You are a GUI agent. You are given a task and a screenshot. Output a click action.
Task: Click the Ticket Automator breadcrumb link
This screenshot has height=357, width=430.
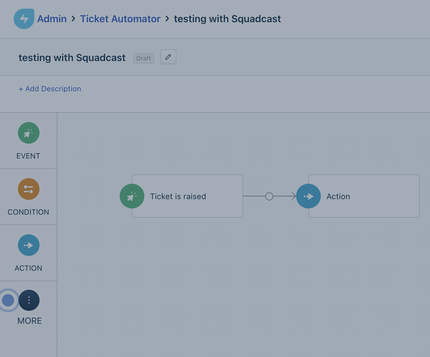(120, 19)
